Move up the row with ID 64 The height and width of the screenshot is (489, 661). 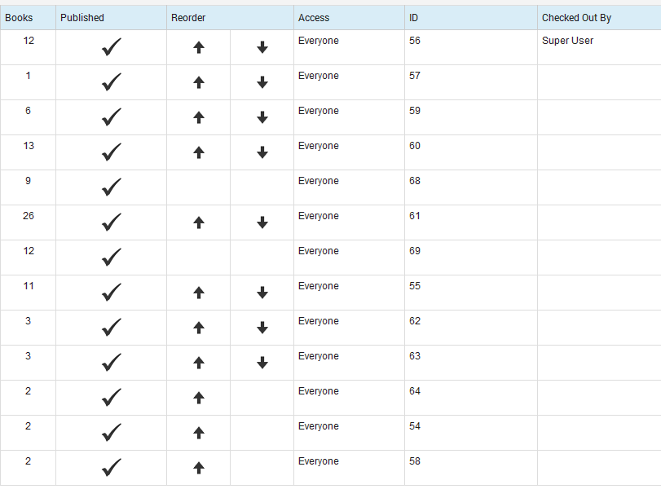point(199,397)
